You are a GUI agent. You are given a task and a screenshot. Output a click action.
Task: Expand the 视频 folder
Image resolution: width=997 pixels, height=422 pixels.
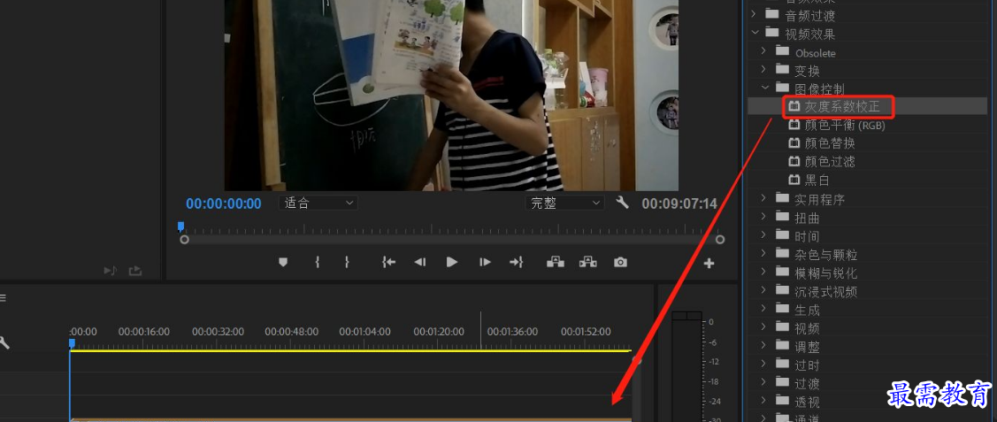click(764, 328)
